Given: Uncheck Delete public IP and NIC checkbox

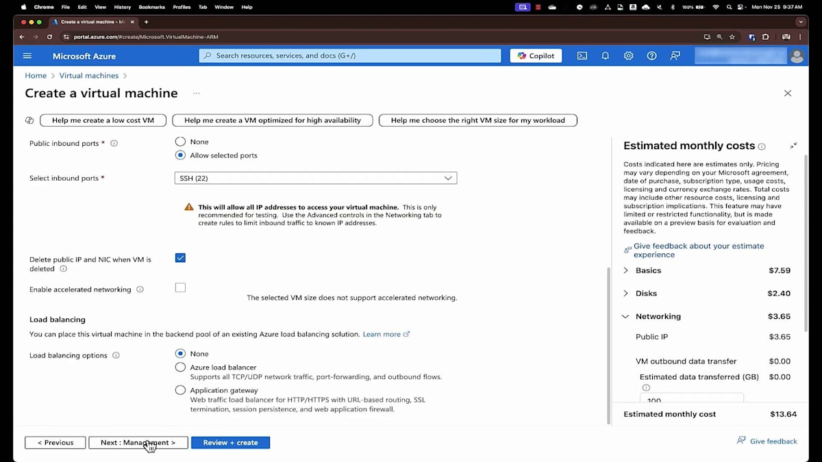Looking at the screenshot, I should 180,258.
